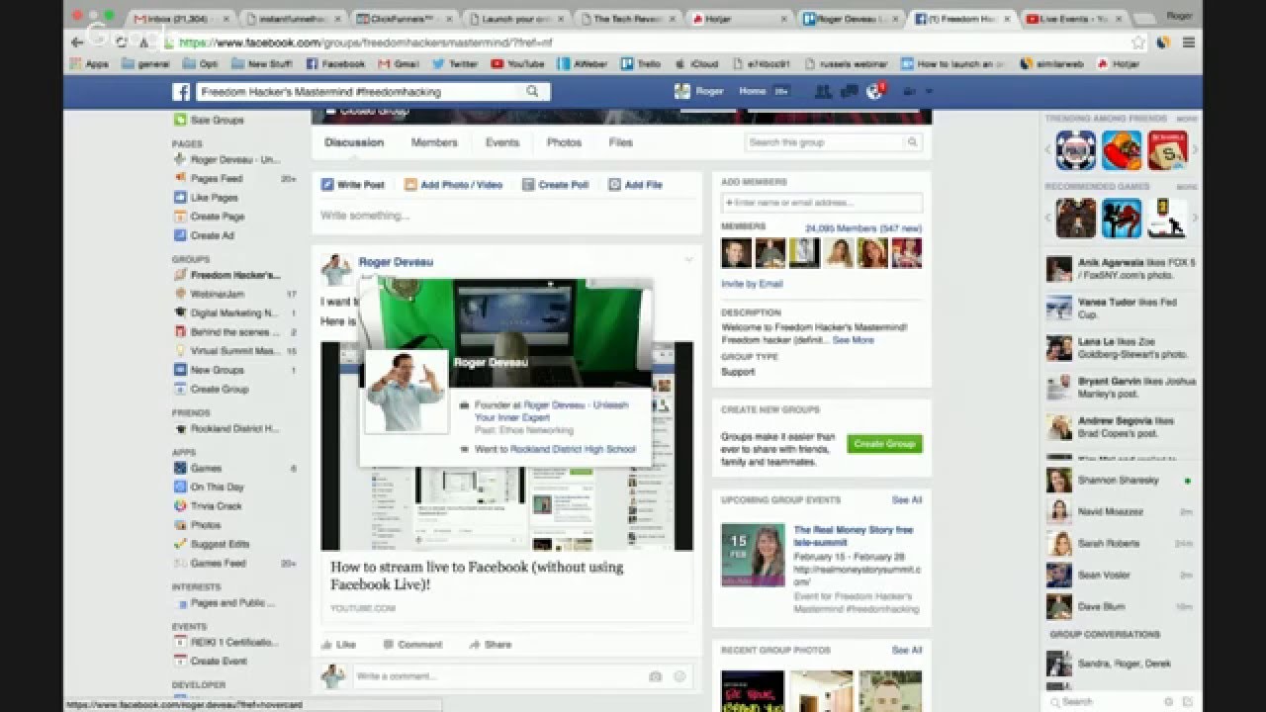The height and width of the screenshot is (712, 1266).
Task: Expand description with See More link
Action: tap(853, 340)
